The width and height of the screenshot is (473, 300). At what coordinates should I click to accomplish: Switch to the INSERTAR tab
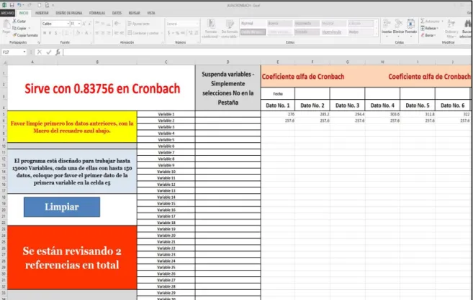tap(42, 13)
